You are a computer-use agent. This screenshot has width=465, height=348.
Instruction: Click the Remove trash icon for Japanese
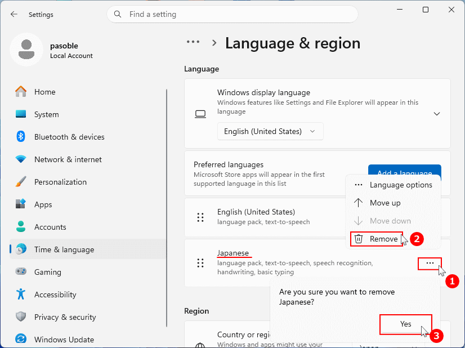tap(359, 239)
